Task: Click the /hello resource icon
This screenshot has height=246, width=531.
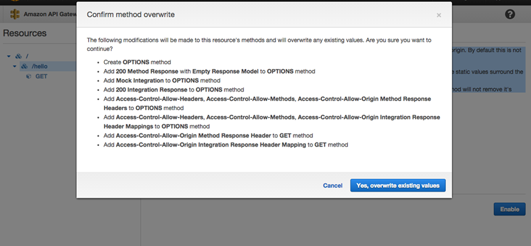Action: (x=25, y=66)
